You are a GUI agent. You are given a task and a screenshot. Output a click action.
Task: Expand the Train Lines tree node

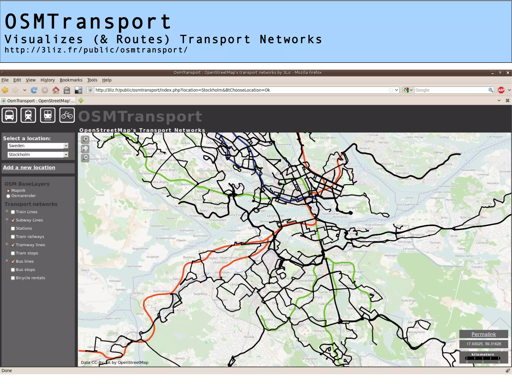pyautogui.click(x=7, y=211)
